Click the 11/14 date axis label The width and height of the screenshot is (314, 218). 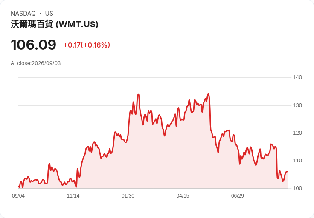tap(73, 195)
